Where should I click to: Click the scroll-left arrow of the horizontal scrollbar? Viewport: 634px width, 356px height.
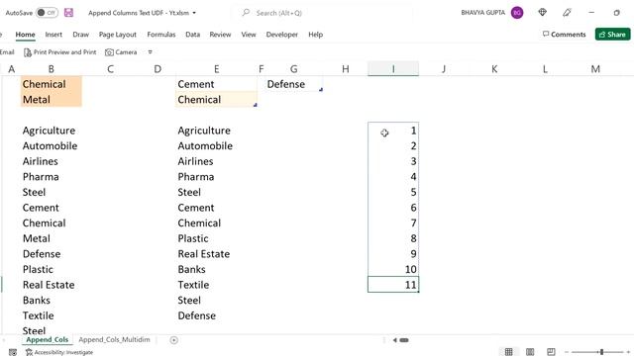[394, 340]
